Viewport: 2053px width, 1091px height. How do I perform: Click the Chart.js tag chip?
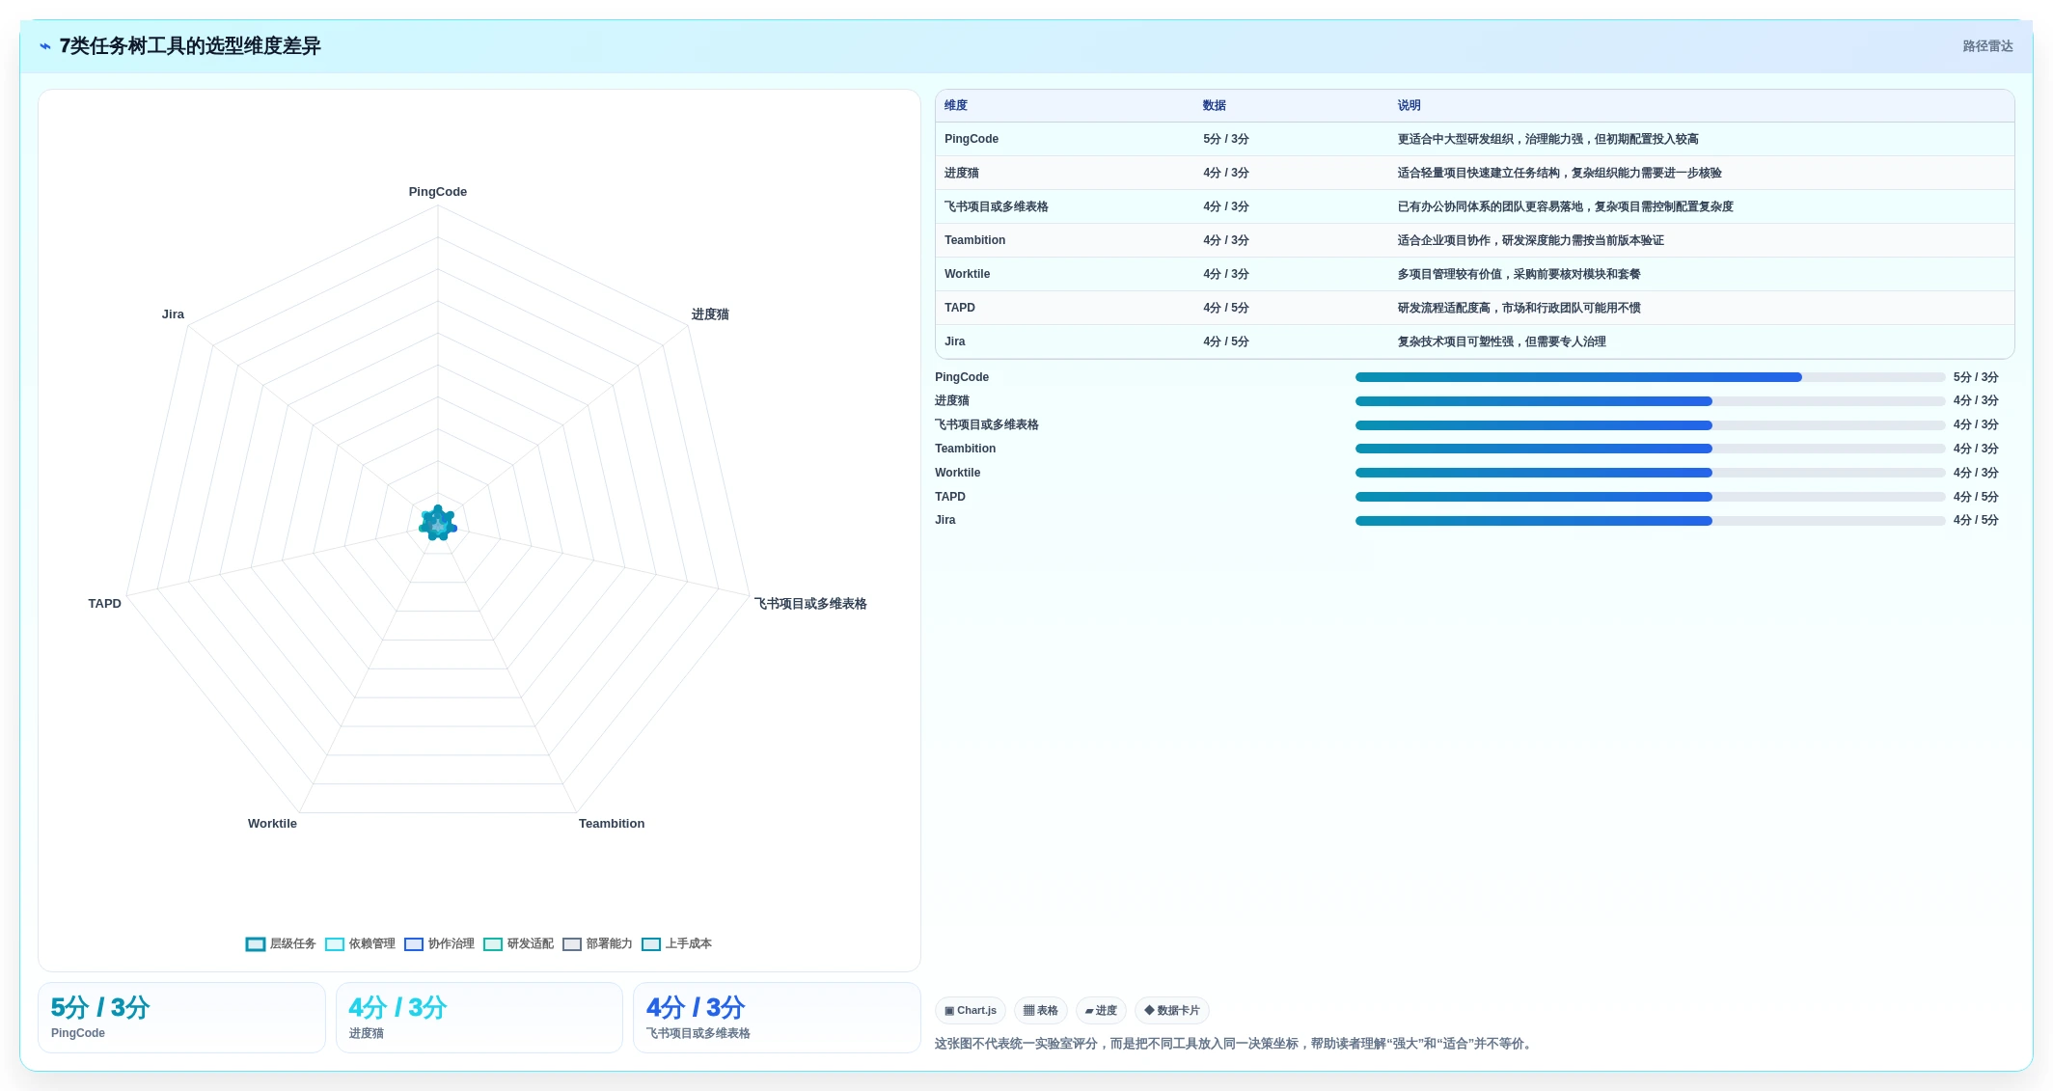pyautogui.click(x=971, y=1011)
